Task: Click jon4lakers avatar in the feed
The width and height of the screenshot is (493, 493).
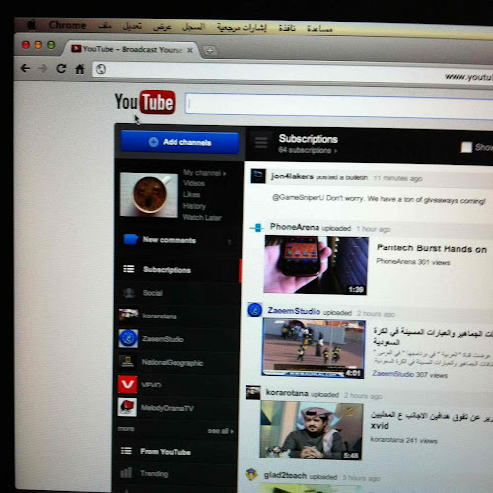Action: pyautogui.click(x=258, y=176)
